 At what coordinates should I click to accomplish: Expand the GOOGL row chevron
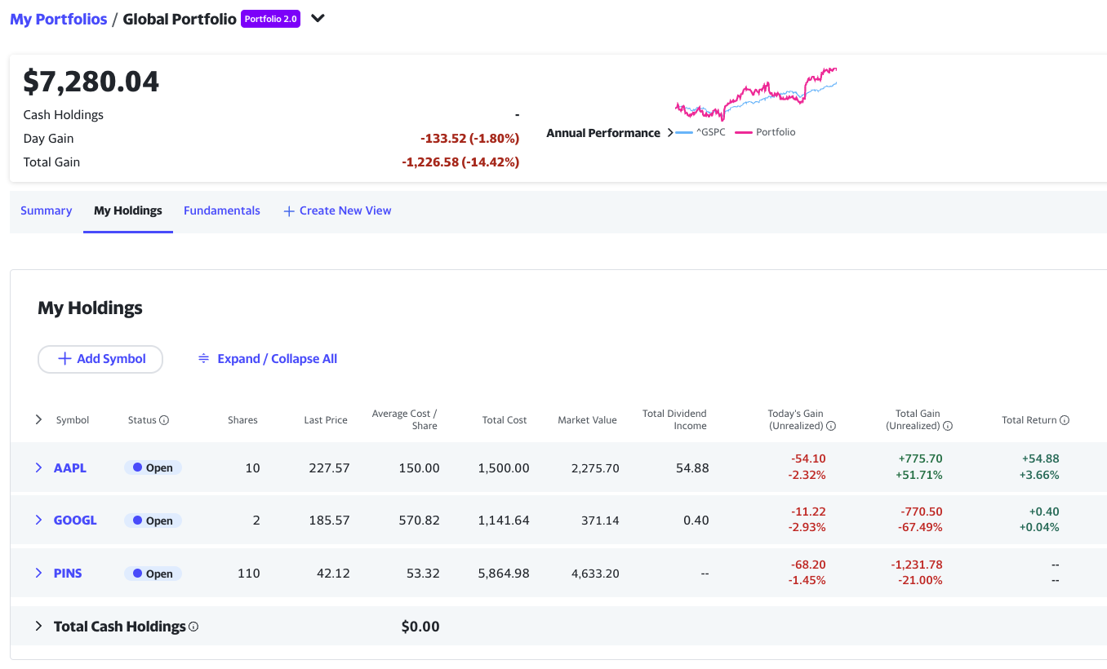(38, 520)
